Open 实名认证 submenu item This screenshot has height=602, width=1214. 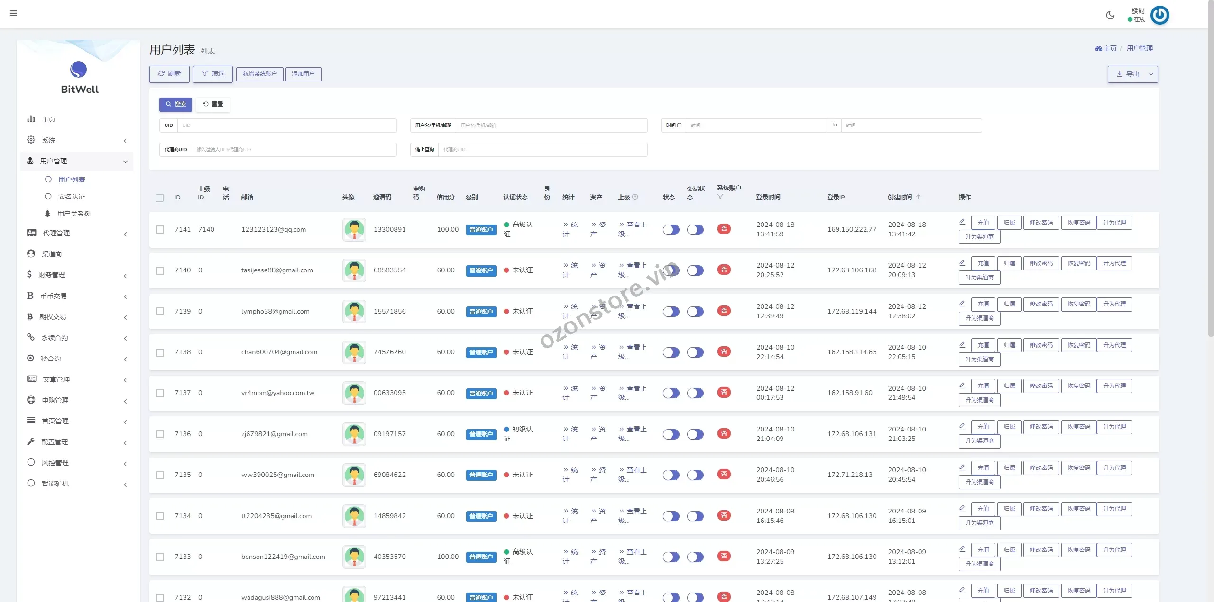pyautogui.click(x=71, y=197)
